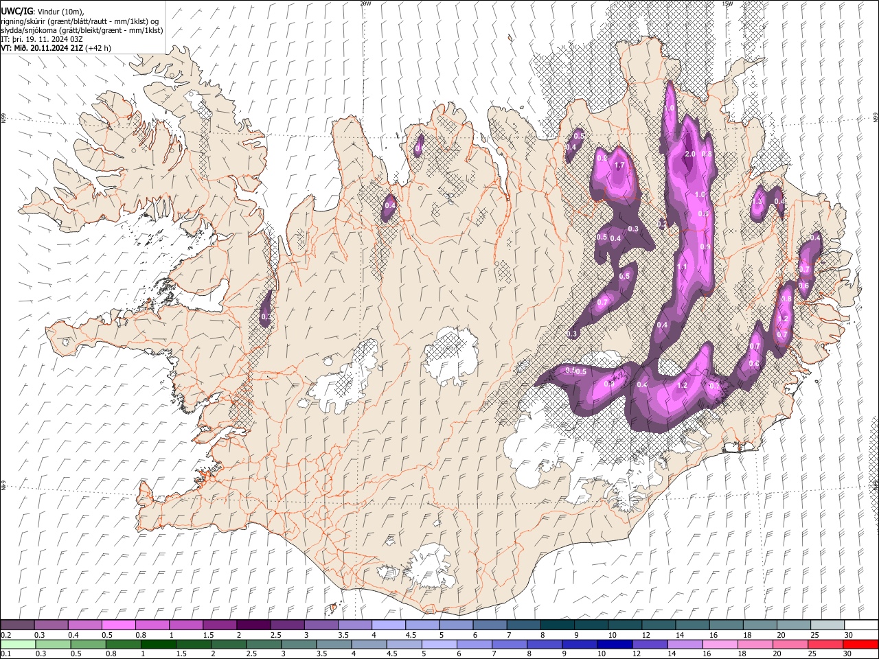Select the '(+42 h)' forecast offset text
Screen dimensions: 879x659
tap(98, 48)
